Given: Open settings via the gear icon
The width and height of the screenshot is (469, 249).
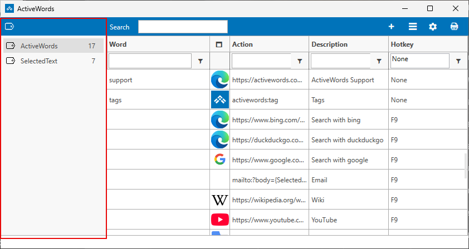Looking at the screenshot, I should pos(433,27).
